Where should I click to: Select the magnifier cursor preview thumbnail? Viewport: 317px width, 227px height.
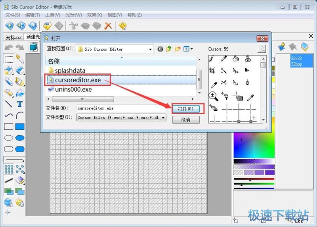tap(213, 96)
